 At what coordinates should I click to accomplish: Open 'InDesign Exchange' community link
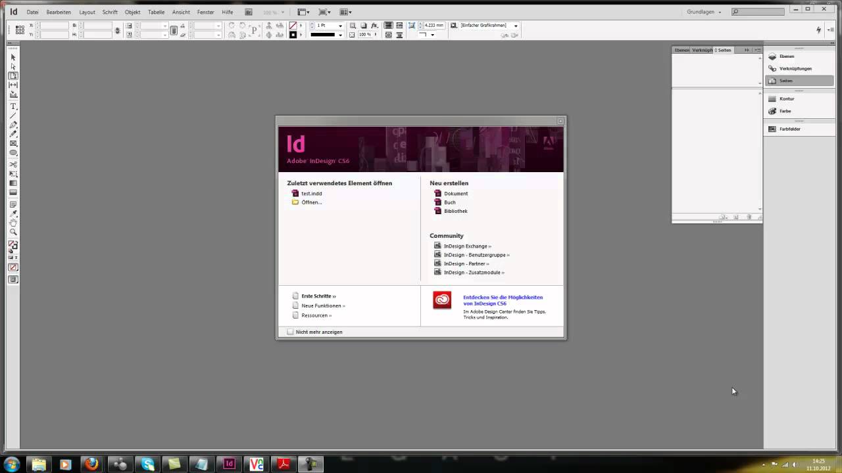coord(467,246)
